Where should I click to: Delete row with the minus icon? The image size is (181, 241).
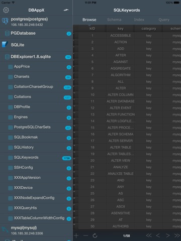tap(85, 235)
